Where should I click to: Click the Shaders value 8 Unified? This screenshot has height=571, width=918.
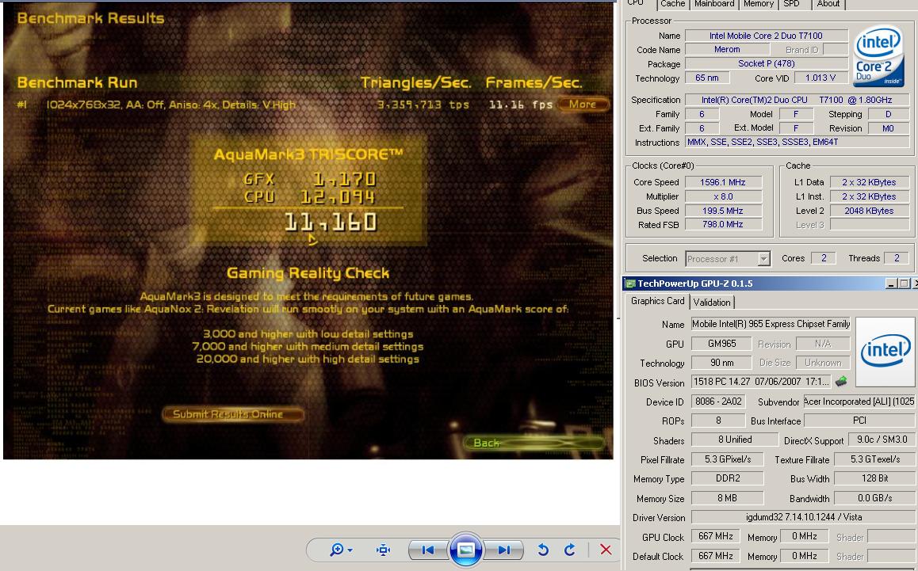(735, 440)
